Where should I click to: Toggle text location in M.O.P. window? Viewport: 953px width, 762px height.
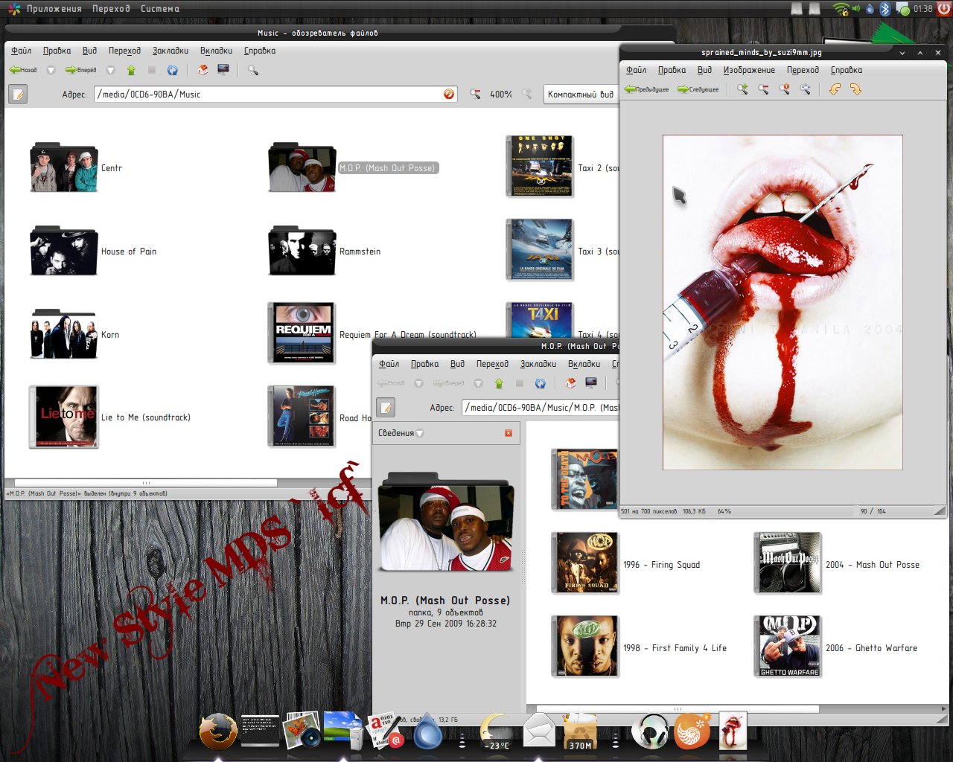click(x=386, y=407)
